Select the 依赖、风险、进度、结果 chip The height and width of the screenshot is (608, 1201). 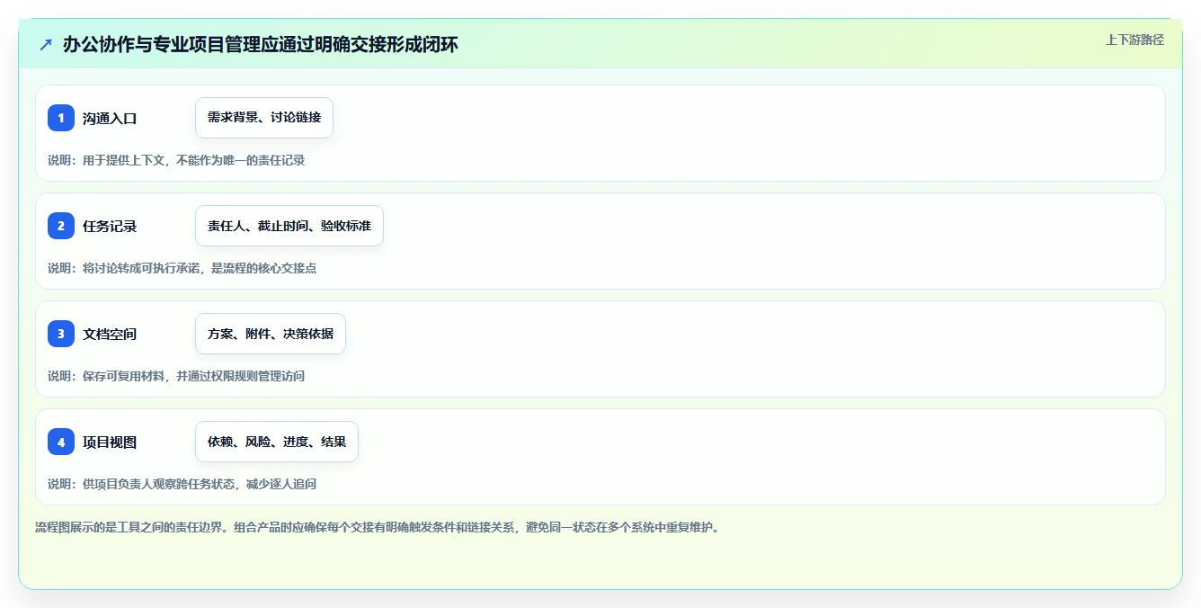(x=277, y=442)
